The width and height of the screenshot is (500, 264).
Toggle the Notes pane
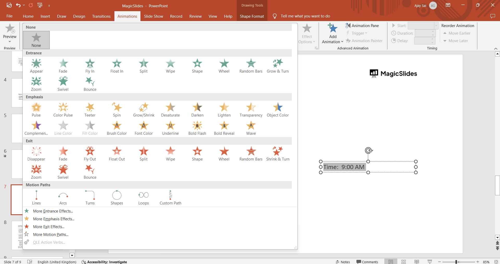[343, 262]
